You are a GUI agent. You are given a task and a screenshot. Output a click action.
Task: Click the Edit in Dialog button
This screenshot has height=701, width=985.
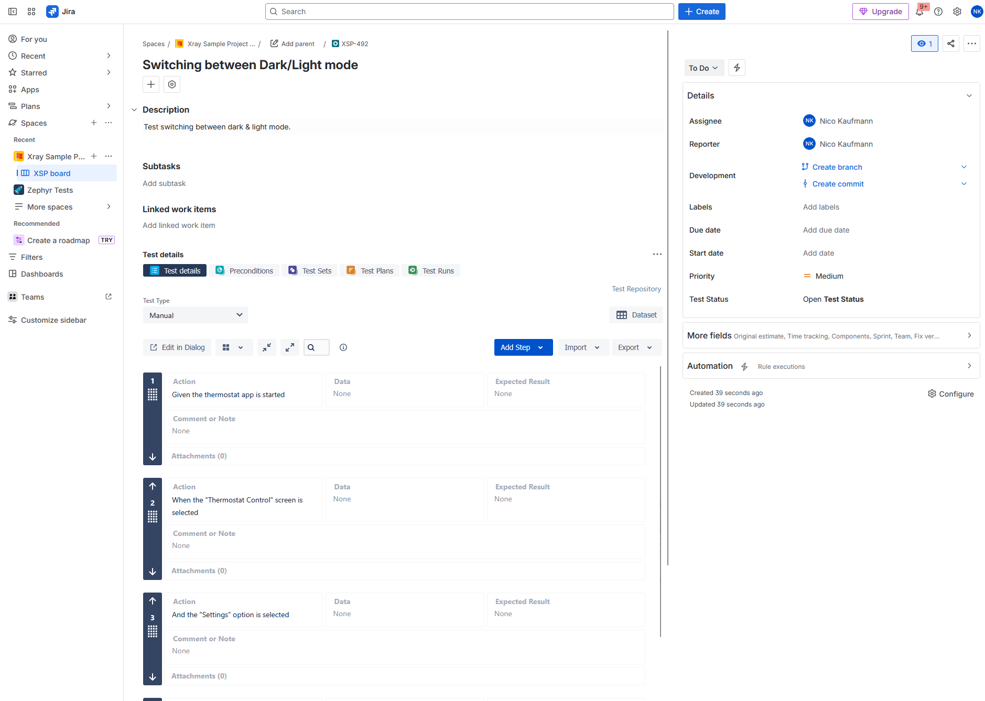[x=177, y=347]
